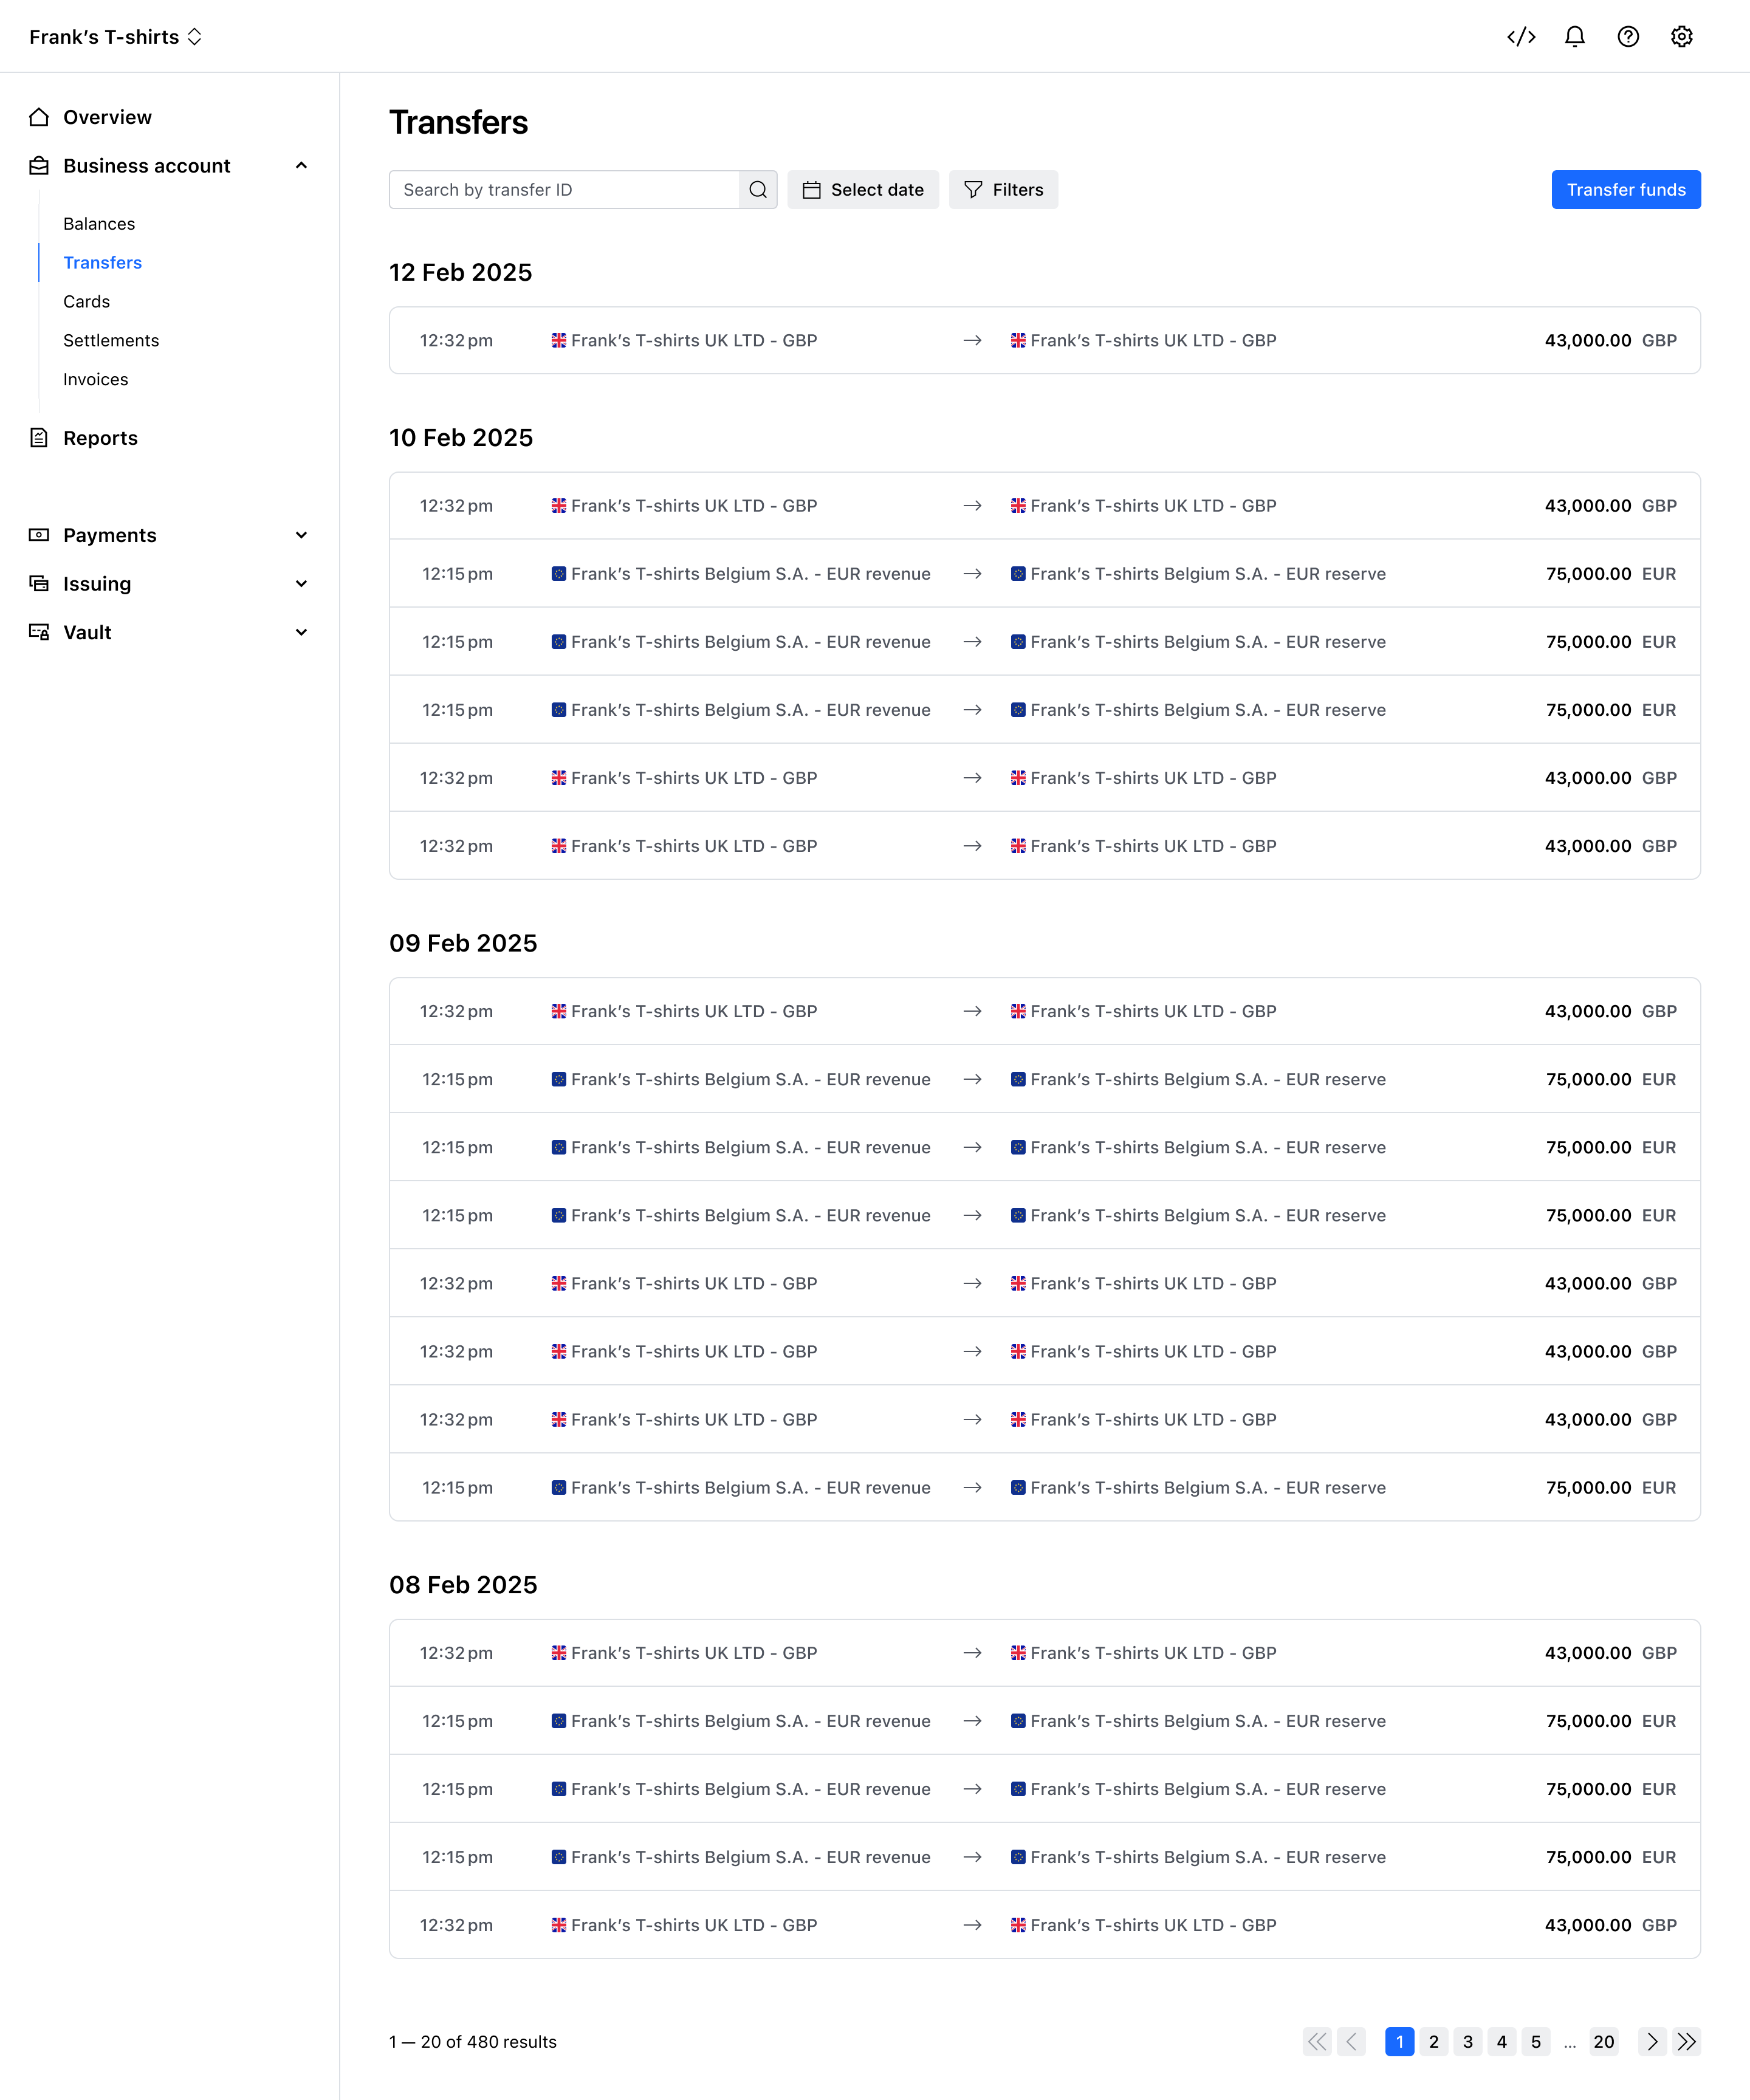This screenshot has height=2100, width=1750.
Task: Open first 08 Feb 2025 transfer row
Action: [1045, 1654]
